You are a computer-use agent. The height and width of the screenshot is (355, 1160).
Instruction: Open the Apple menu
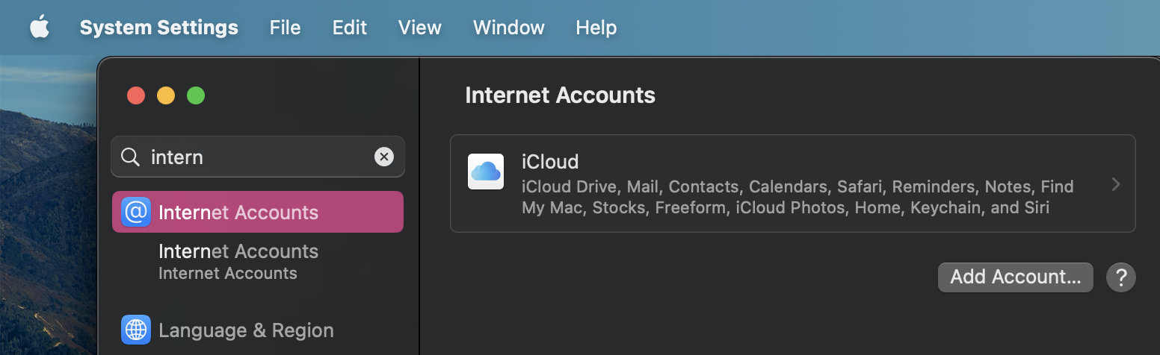click(x=40, y=28)
